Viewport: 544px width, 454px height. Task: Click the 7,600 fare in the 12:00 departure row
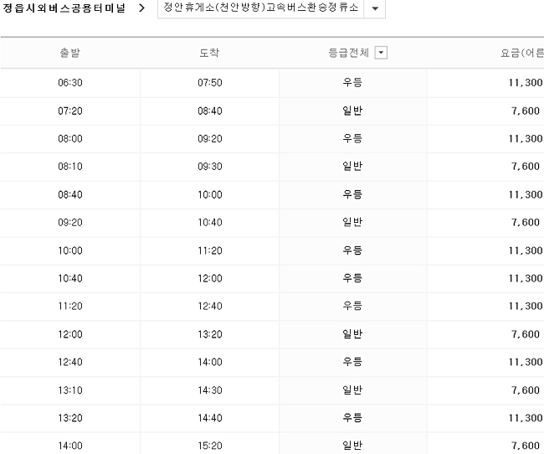[526, 334]
